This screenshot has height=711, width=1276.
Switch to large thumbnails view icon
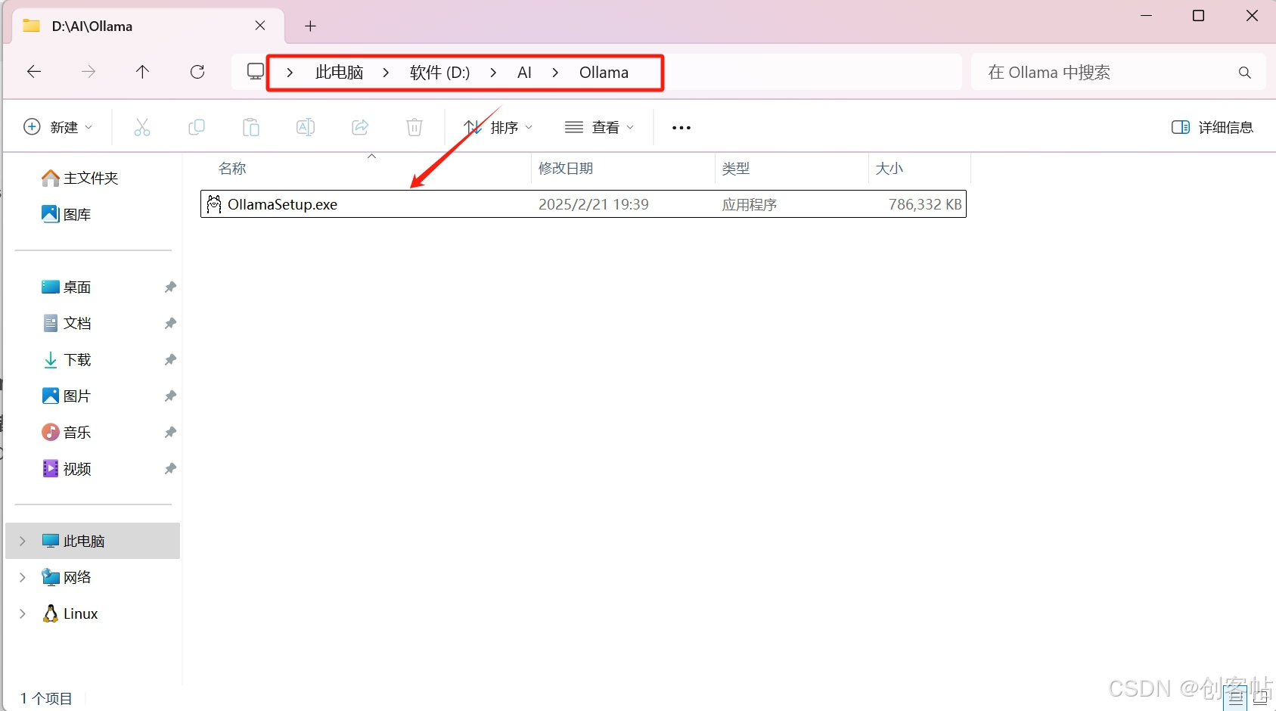(1260, 698)
